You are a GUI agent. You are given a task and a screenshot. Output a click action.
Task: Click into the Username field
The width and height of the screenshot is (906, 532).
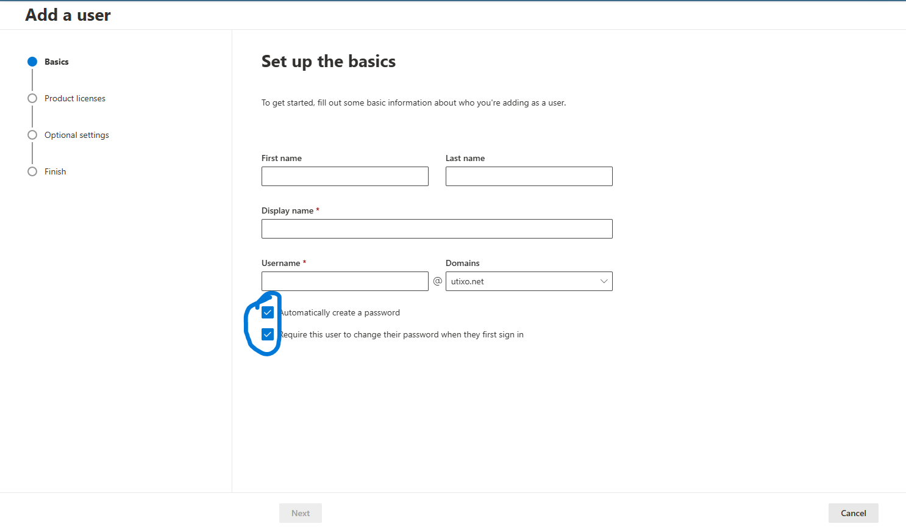344,281
